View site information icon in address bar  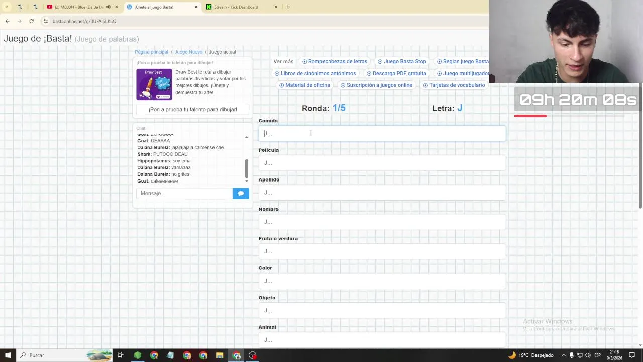(46, 21)
